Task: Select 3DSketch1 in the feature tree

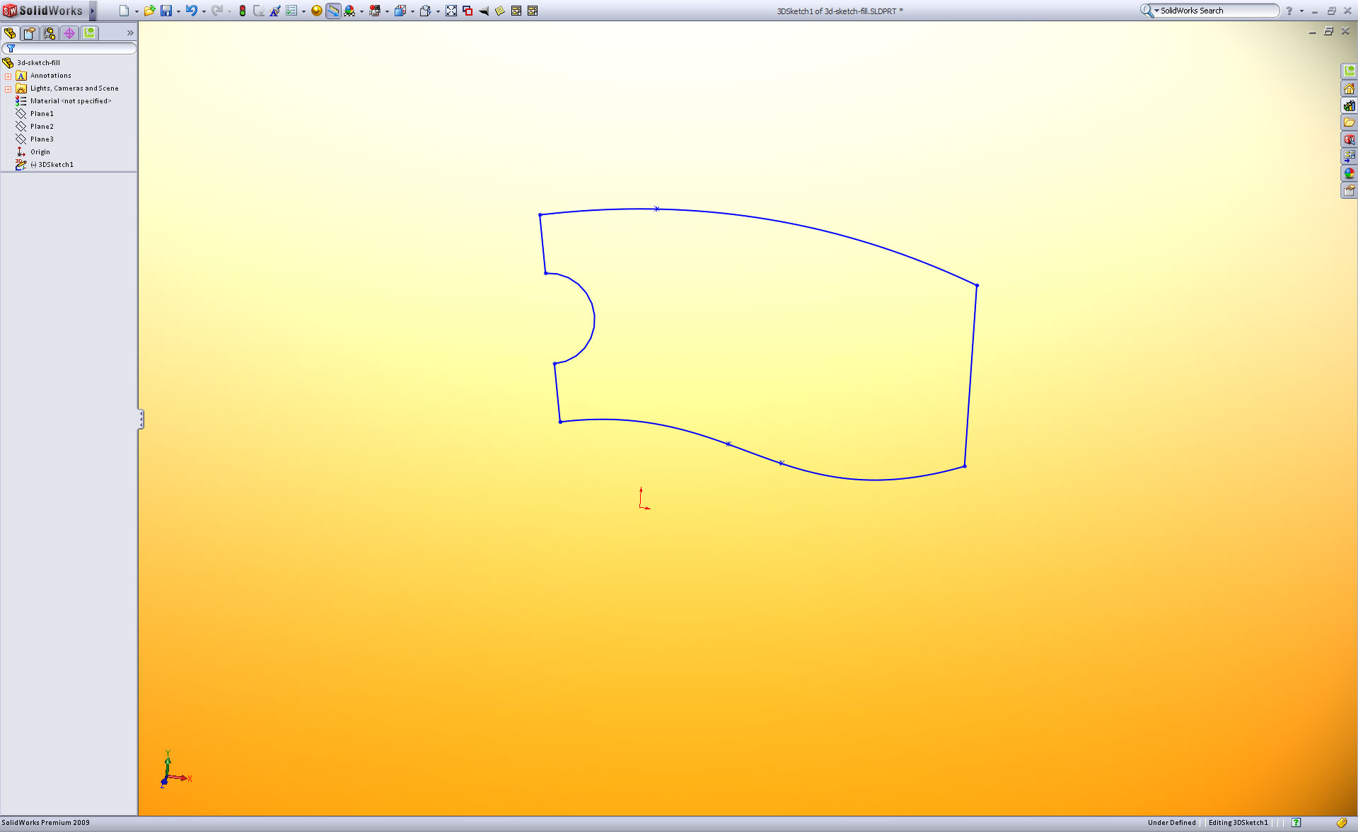Action: pyautogui.click(x=55, y=165)
